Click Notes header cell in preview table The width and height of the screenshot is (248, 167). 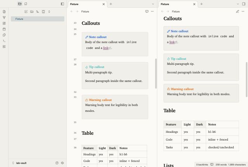click(222, 125)
